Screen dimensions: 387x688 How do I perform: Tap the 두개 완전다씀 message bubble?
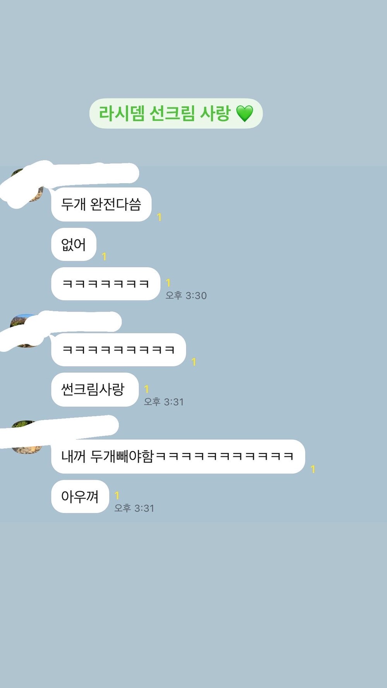[x=101, y=204]
